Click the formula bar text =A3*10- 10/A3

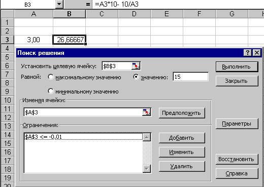point(117,4)
